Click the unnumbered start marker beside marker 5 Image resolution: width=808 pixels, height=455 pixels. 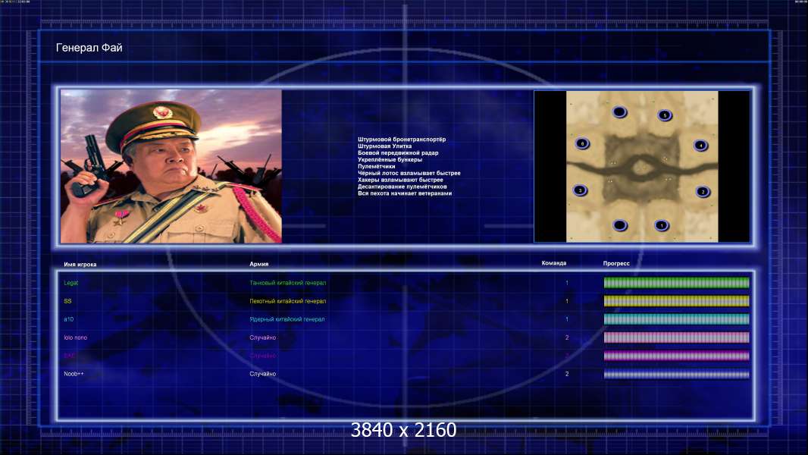[x=619, y=111]
